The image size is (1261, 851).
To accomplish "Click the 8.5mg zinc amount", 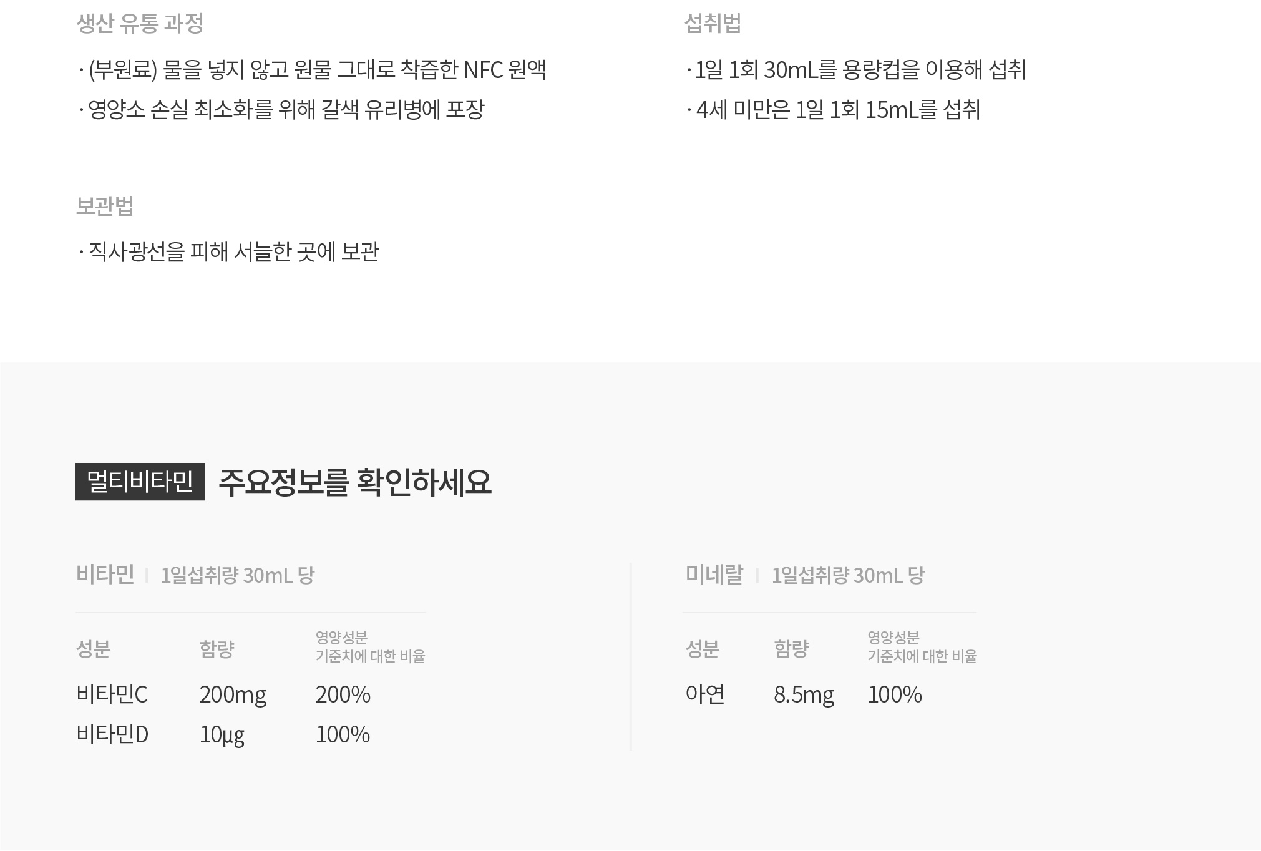I will pyautogui.click(x=804, y=695).
